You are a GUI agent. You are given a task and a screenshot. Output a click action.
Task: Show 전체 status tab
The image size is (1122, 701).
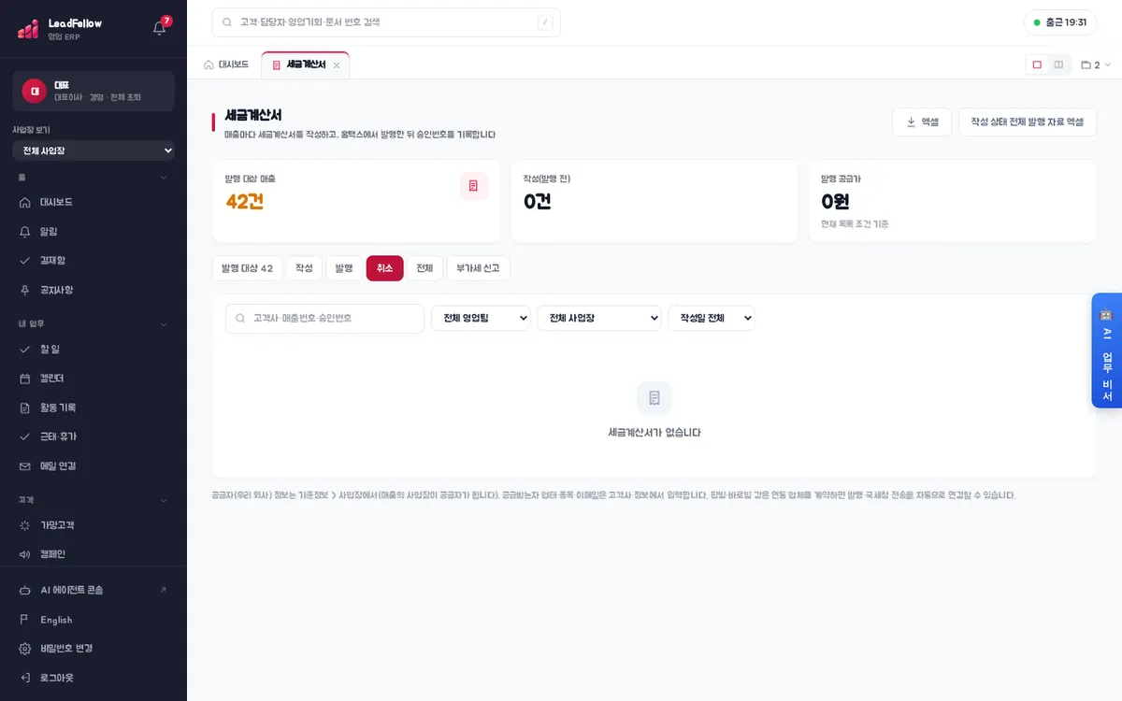click(x=424, y=268)
